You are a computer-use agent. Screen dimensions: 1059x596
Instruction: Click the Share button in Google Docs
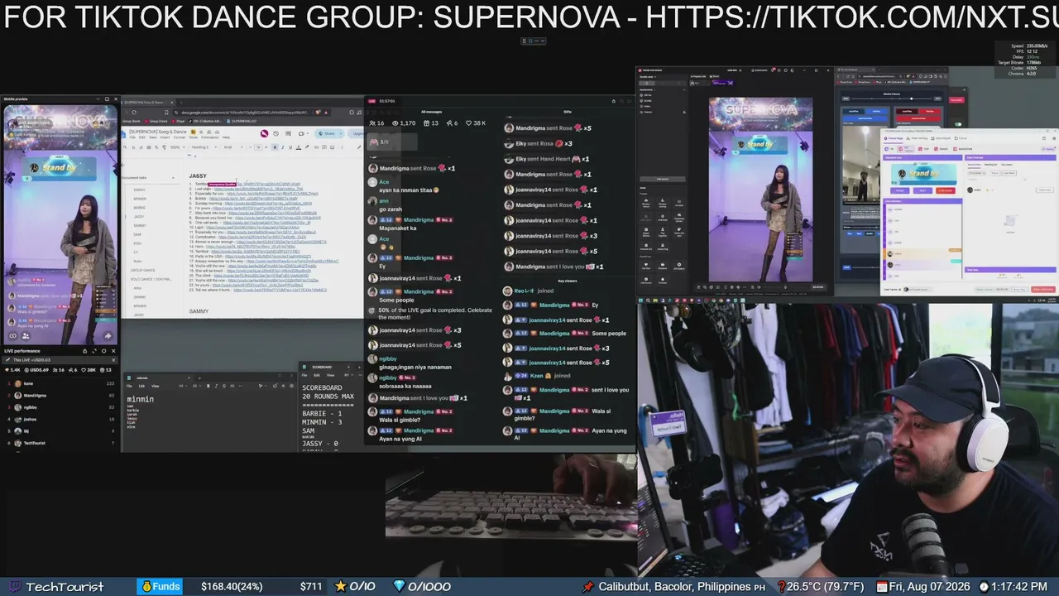[x=328, y=133]
